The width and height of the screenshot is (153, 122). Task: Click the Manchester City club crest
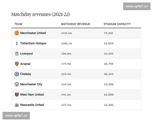coord(17,84)
